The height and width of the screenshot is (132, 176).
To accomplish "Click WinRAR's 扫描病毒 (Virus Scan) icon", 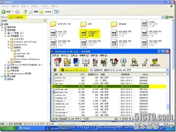I will [134, 62].
